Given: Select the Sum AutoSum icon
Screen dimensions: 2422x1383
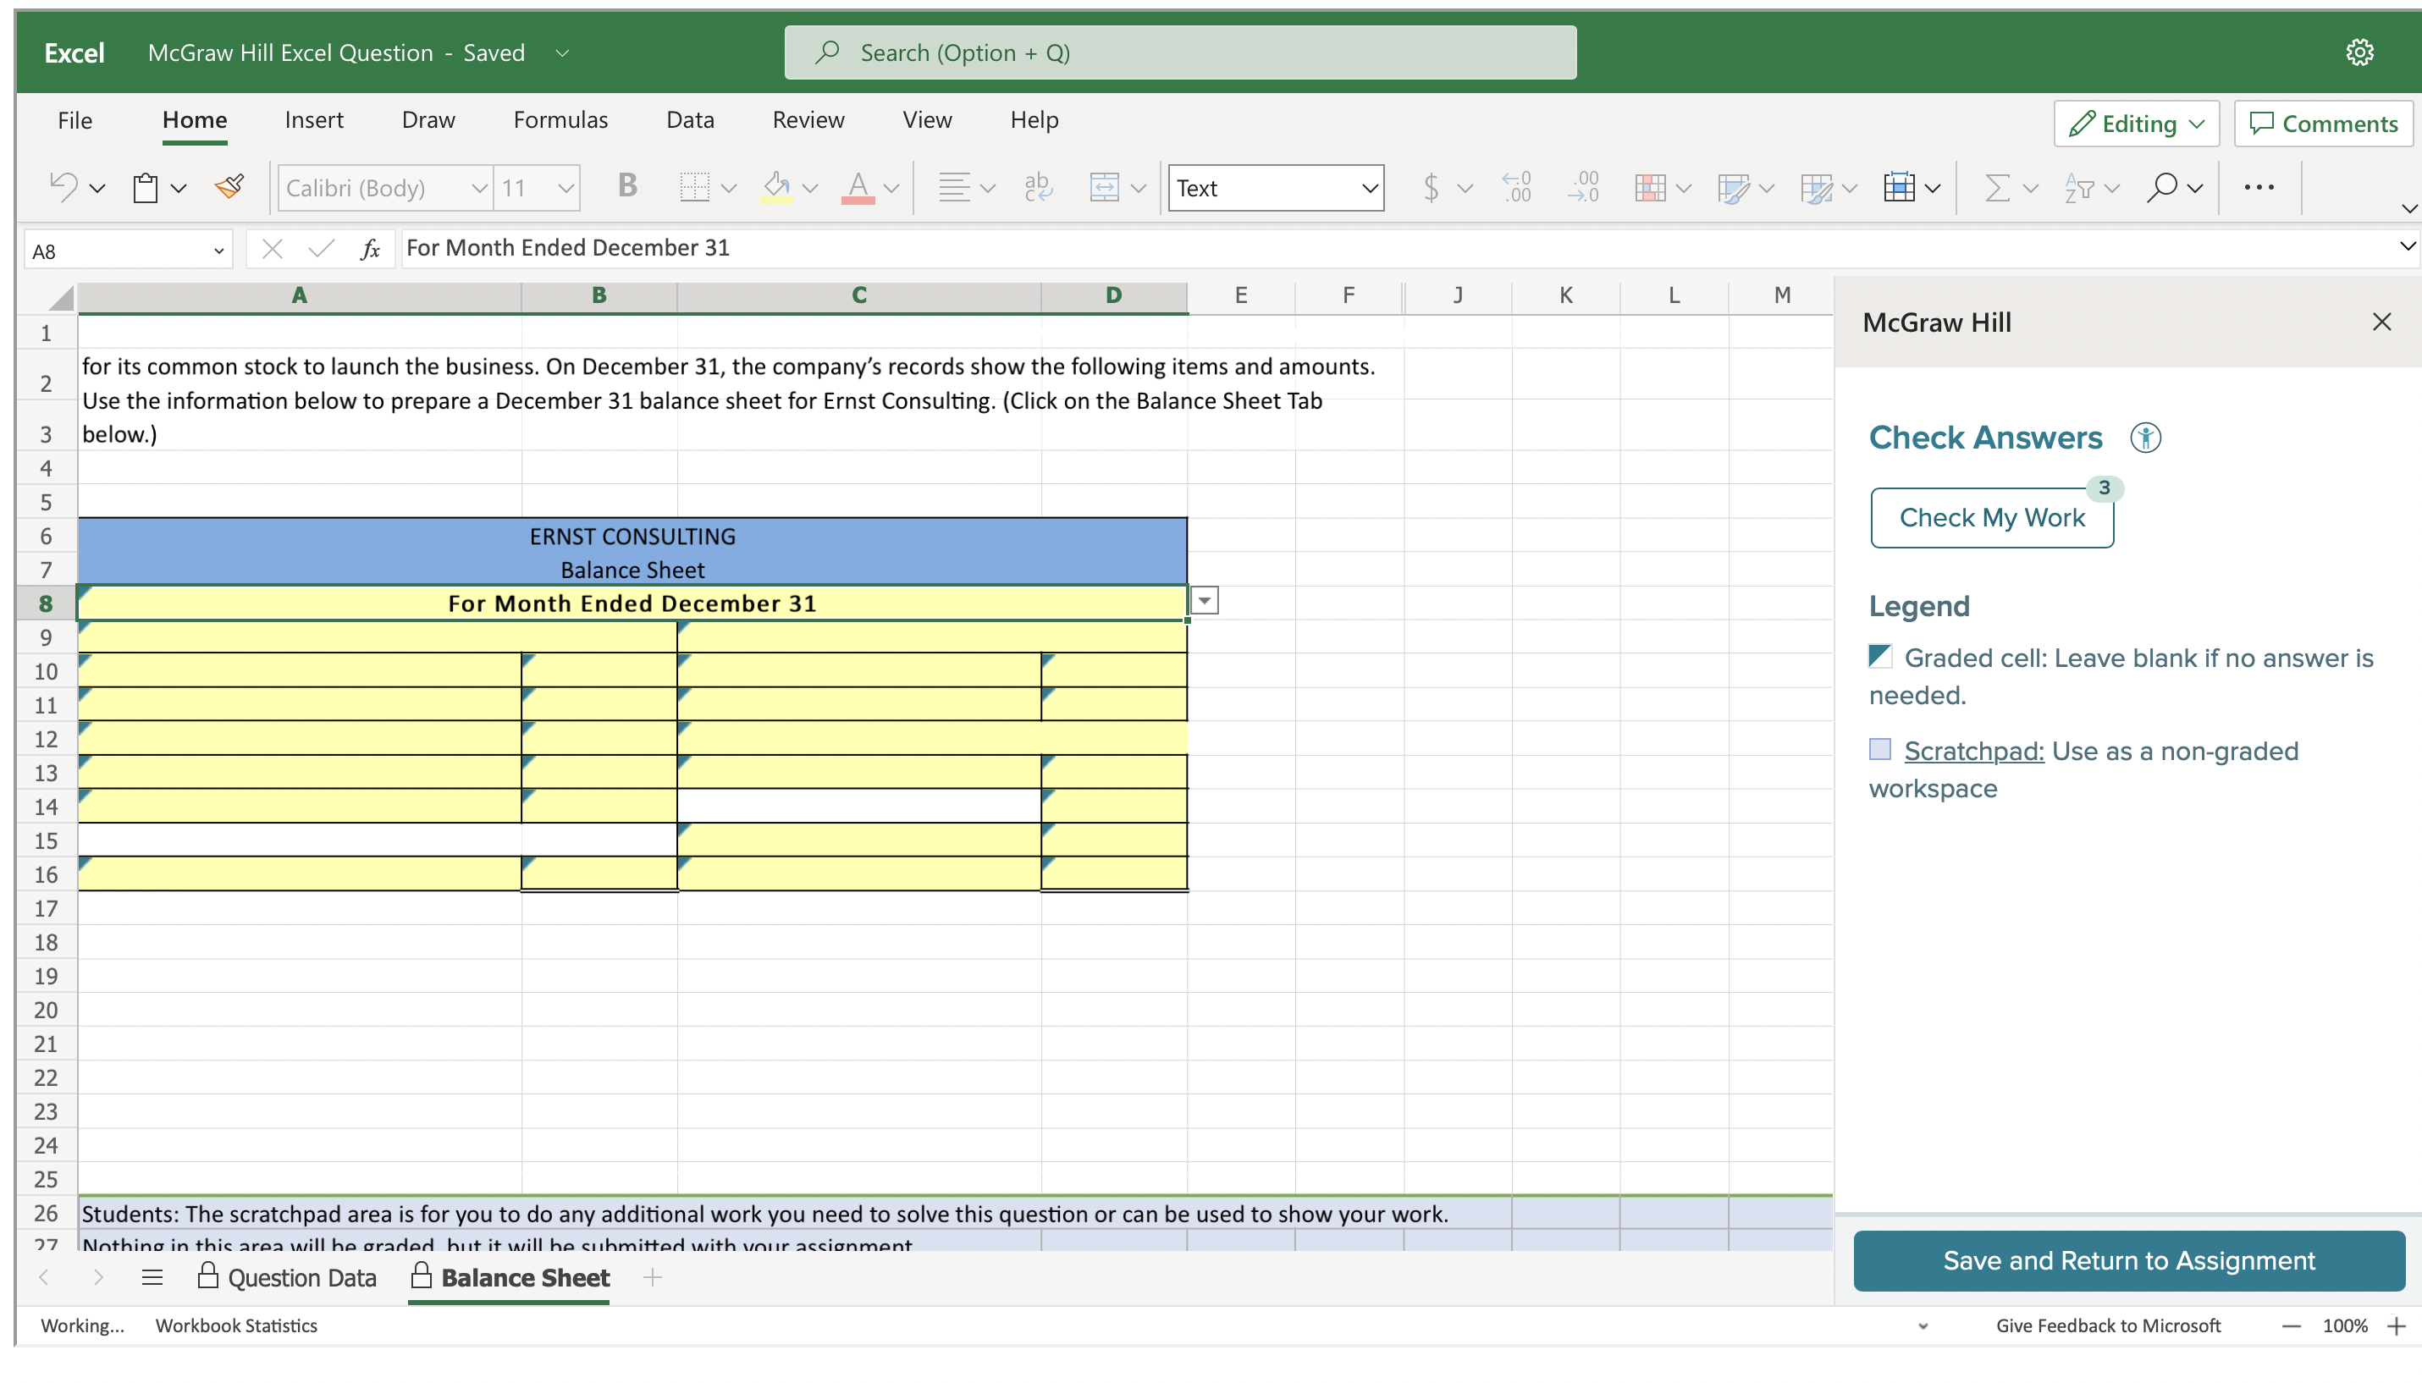Looking at the screenshot, I should 1996,186.
